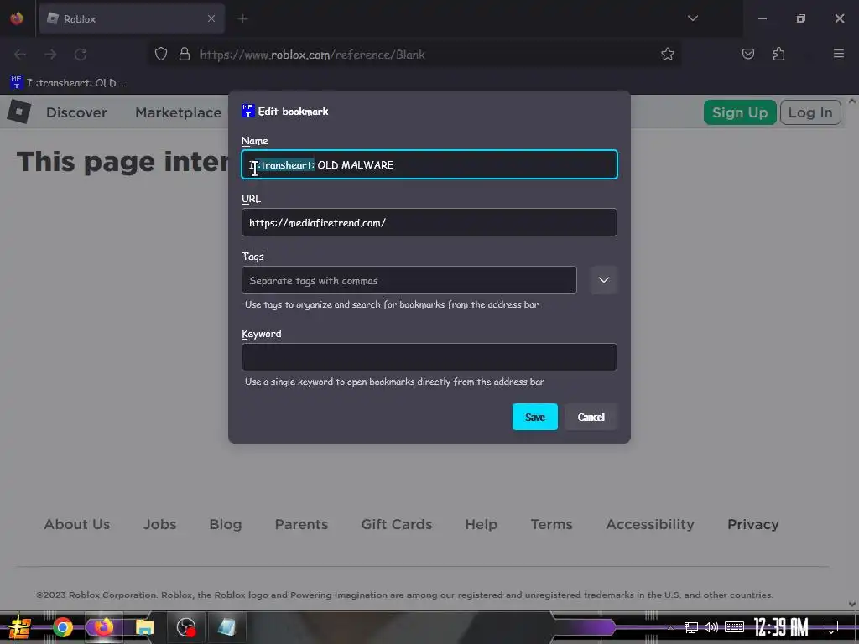Expand the tags selector chevron
The width and height of the screenshot is (859, 644).
pos(604,280)
